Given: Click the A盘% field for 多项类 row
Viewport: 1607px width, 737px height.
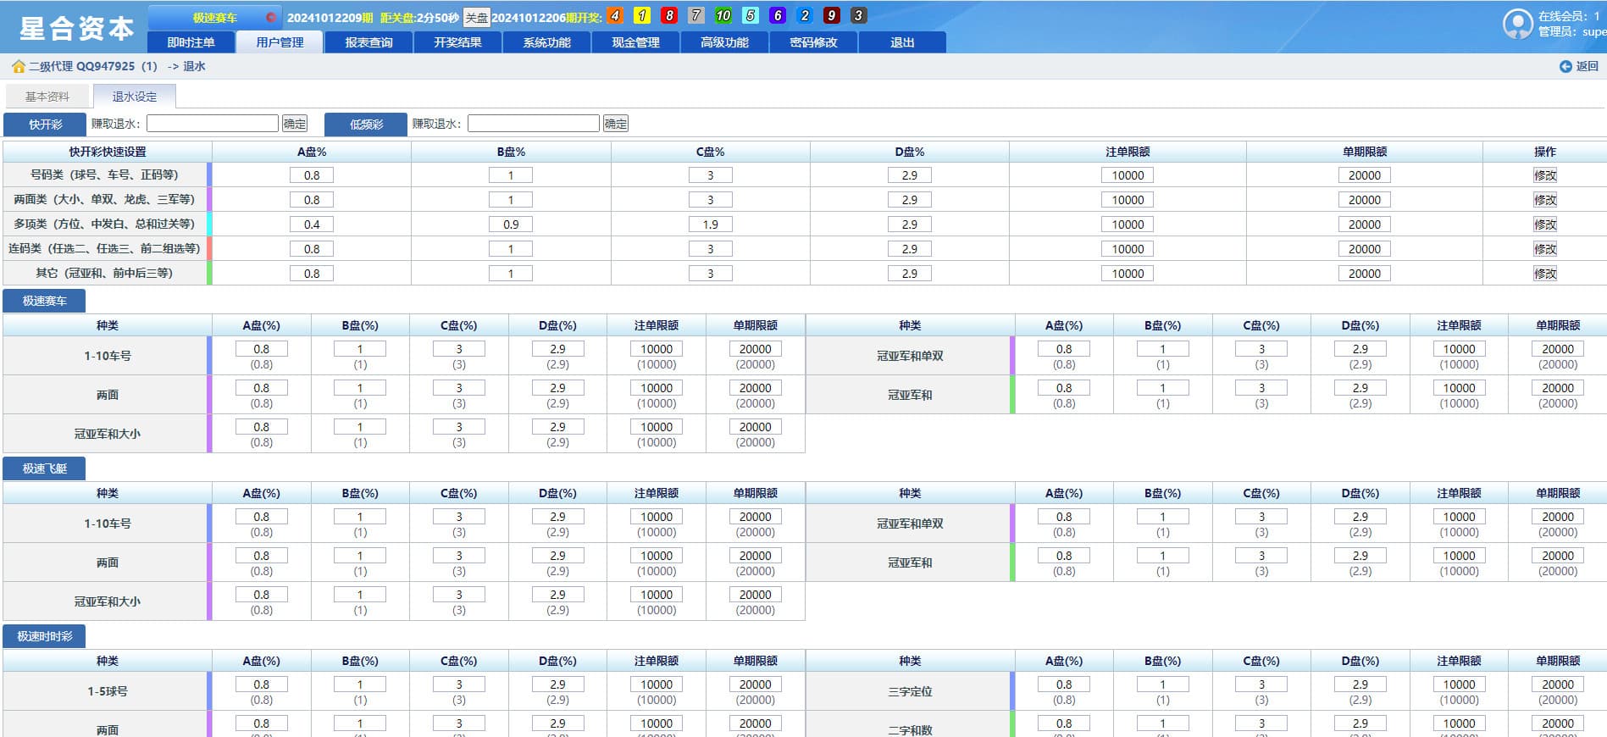Looking at the screenshot, I should pyautogui.click(x=312, y=224).
